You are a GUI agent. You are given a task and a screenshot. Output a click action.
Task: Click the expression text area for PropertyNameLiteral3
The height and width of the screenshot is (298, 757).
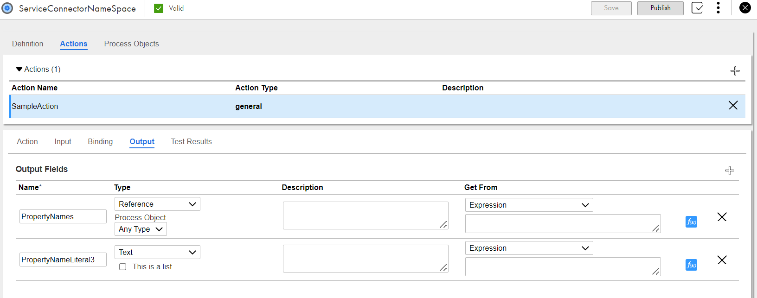click(563, 266)
